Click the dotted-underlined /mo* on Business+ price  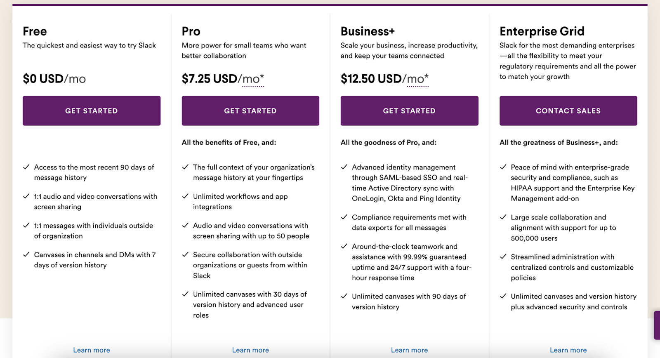pyautogui.click(x=417, y=79)
